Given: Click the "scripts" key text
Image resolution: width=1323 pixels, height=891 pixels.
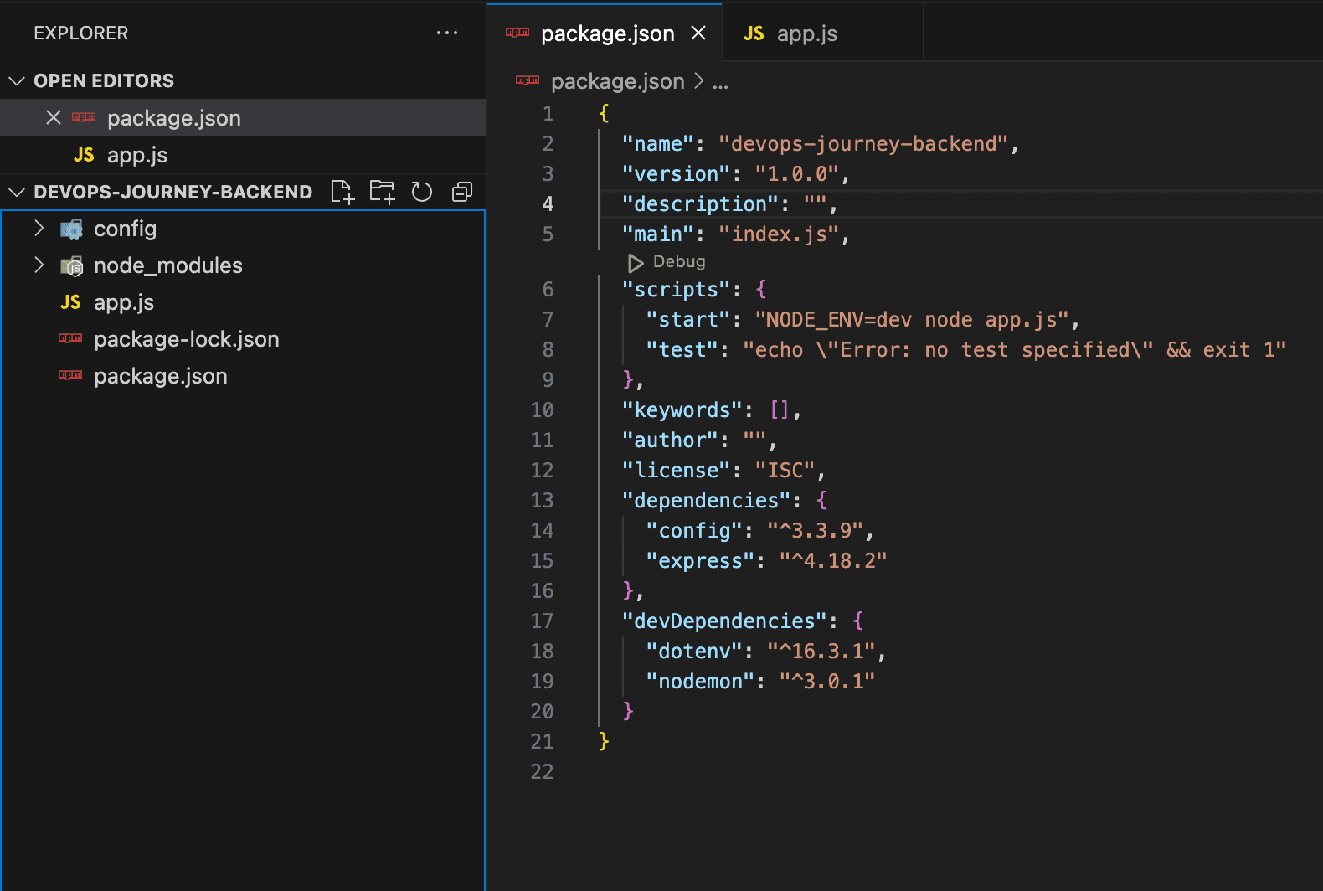Looking at the screenshot, I should point(677,290).
